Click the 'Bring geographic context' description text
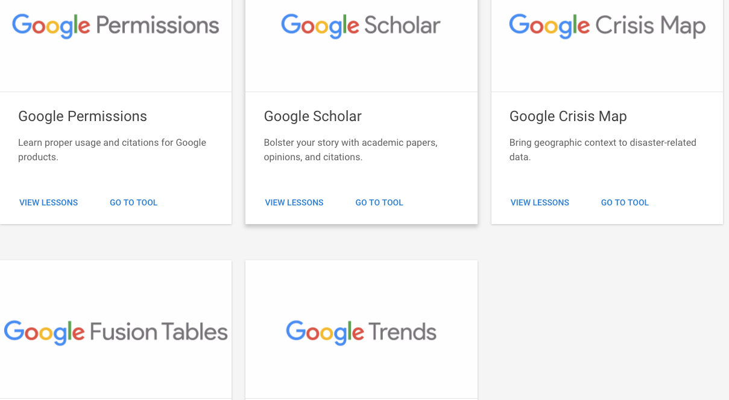This screenshot has height=400, width=729. (602, 150)
